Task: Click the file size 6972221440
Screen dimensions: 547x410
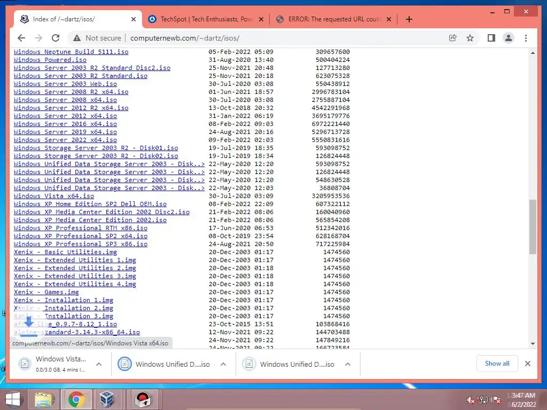Action: (331, 124)
